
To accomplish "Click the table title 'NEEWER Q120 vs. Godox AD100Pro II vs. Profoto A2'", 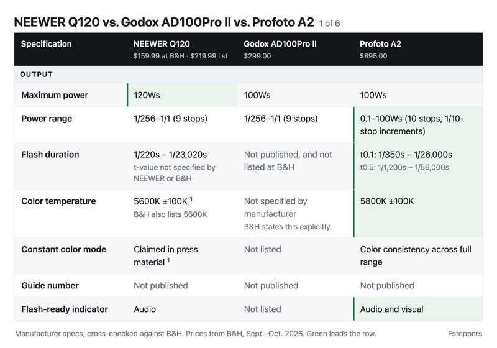I will [164, 22].
